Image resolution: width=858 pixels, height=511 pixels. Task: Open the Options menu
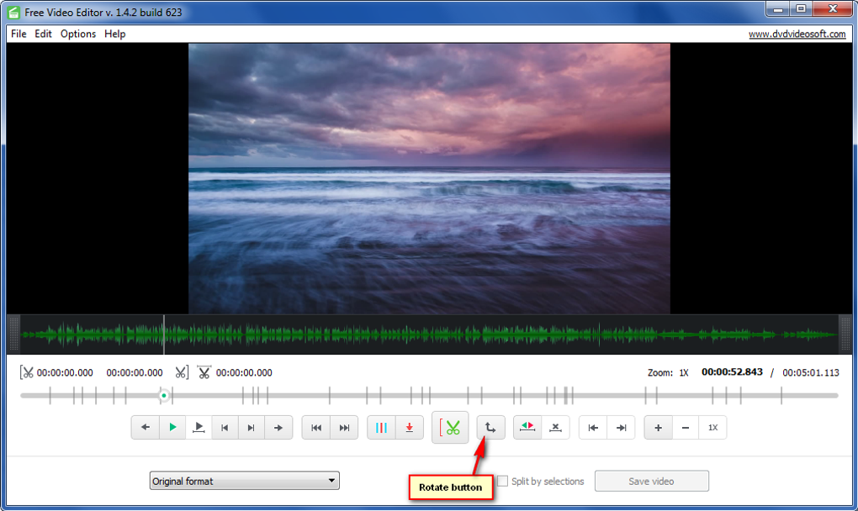coord(77,34)
